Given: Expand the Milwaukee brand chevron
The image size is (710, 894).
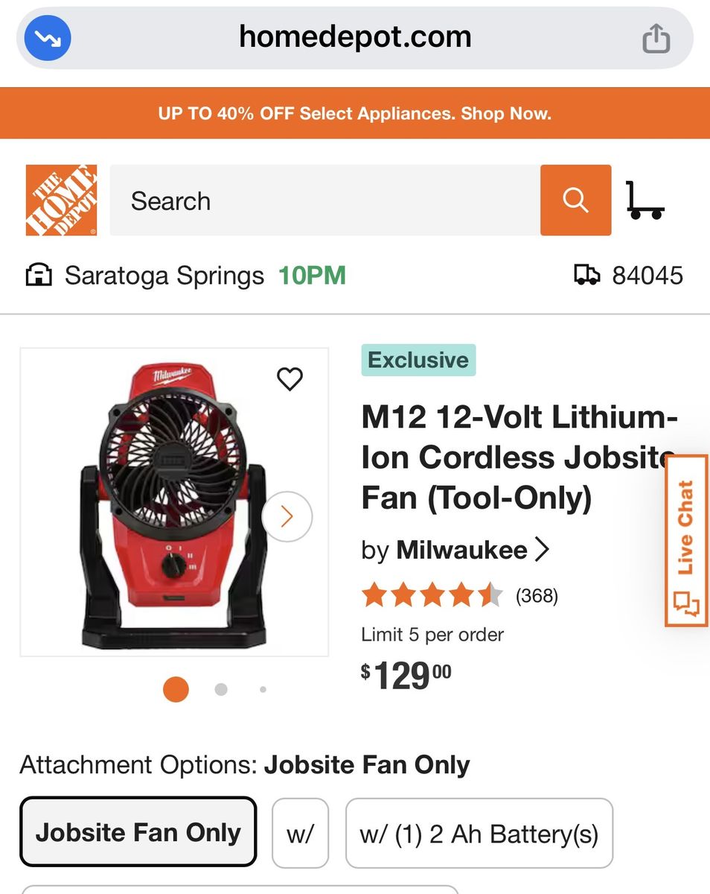Looking at the screenshot, I should 543,551.
